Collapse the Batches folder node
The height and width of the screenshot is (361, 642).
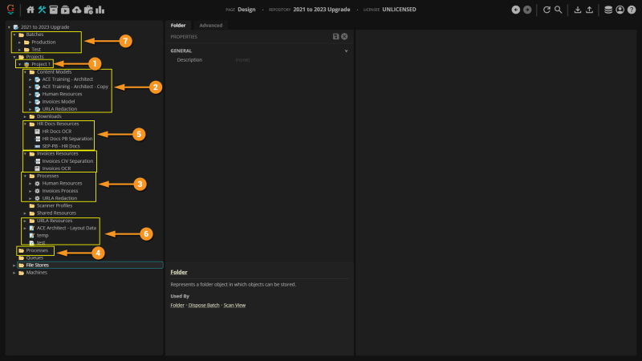click(x=14, y=34)
